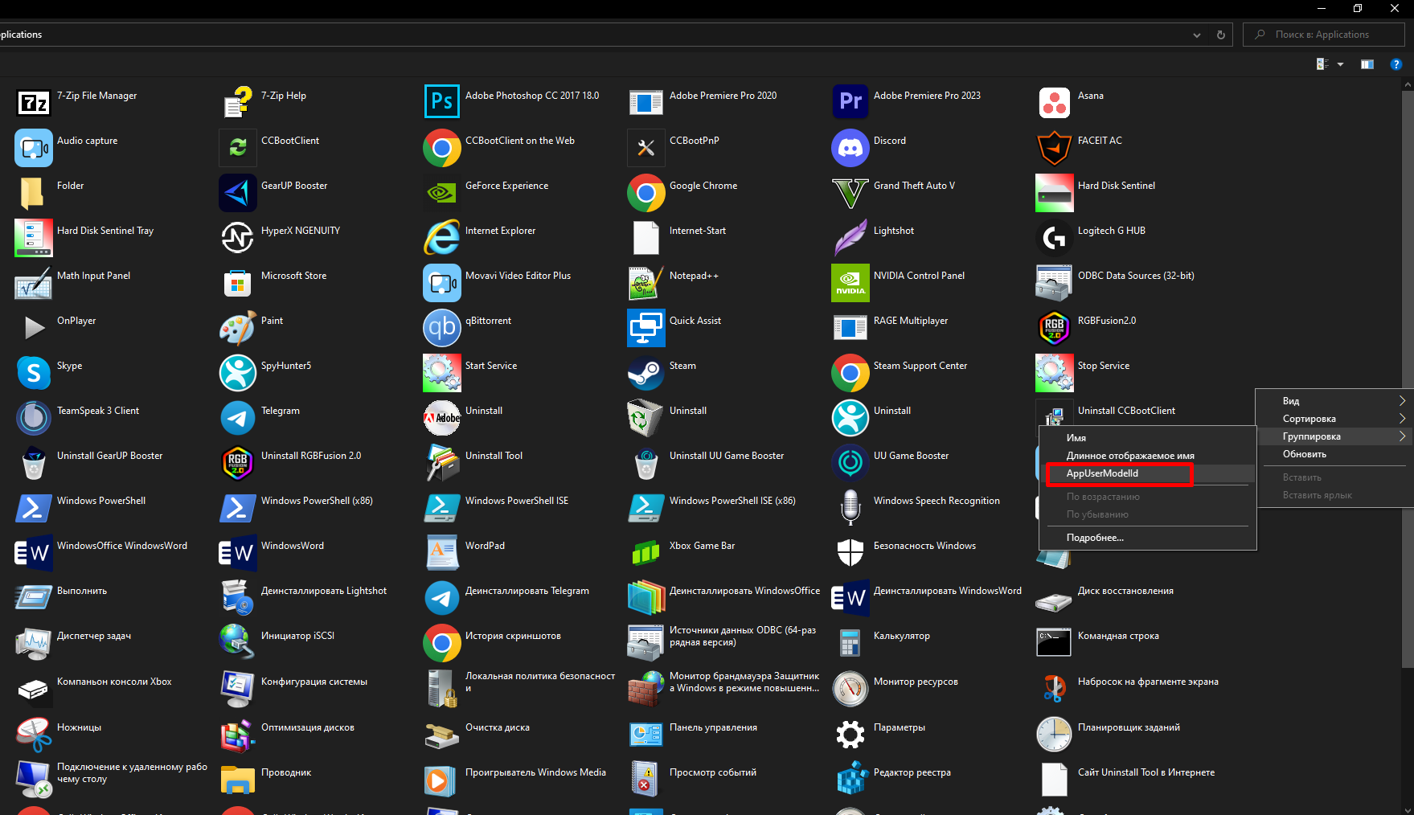Select the Internet Explorer icon
This screenshot has height=815, width=1414.
(x=441, y=237)
